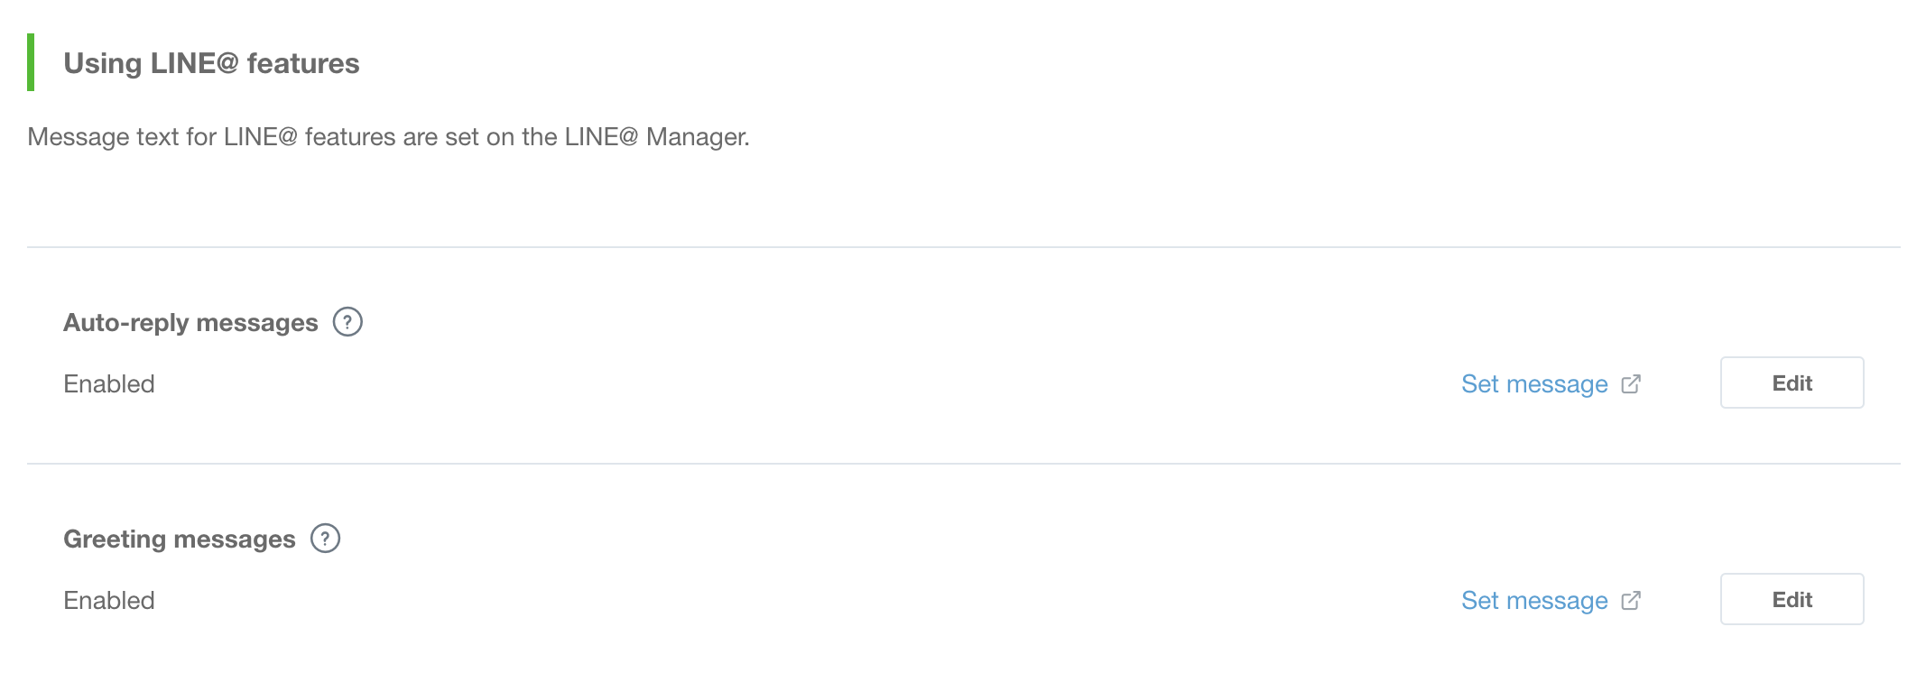Open Set message link for Greeting messages

(x=1534, y=601)
